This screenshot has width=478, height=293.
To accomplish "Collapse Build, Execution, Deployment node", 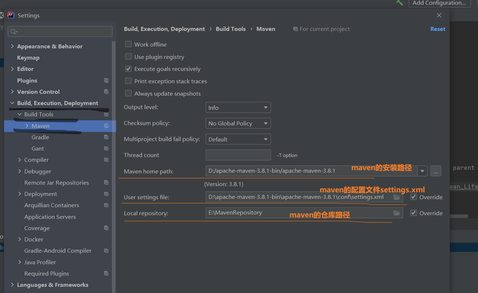I will (13, 103).
